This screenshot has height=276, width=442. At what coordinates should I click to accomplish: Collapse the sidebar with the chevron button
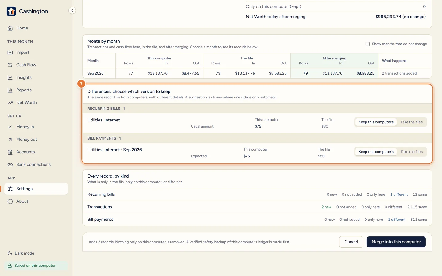click(72, 10)
